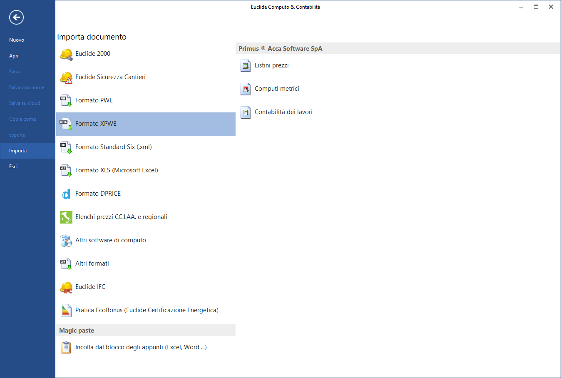Image resolution: width=561 pixels, height=378 pixels.
Task: Choose Formato XLS (Microsoft Excel) import
Action: 117,170
